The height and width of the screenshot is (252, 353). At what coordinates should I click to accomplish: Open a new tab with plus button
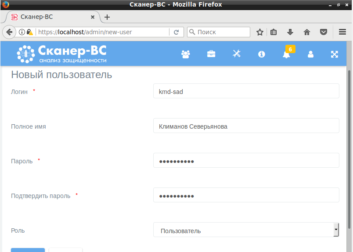[x=107, y=17]
